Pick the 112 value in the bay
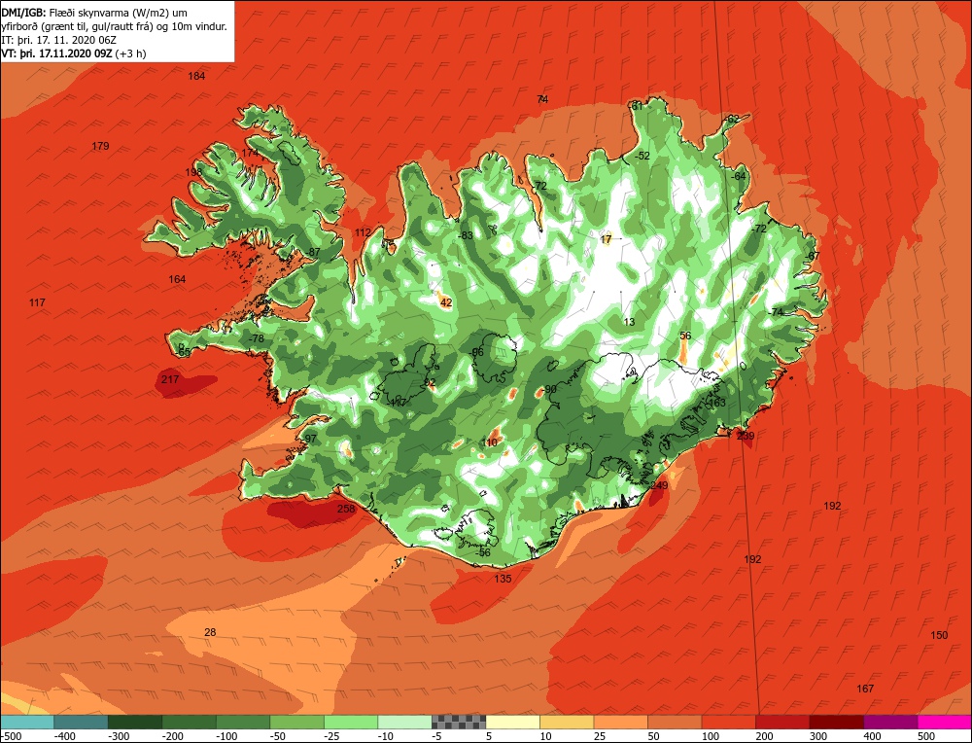 (x=363, y=232)
